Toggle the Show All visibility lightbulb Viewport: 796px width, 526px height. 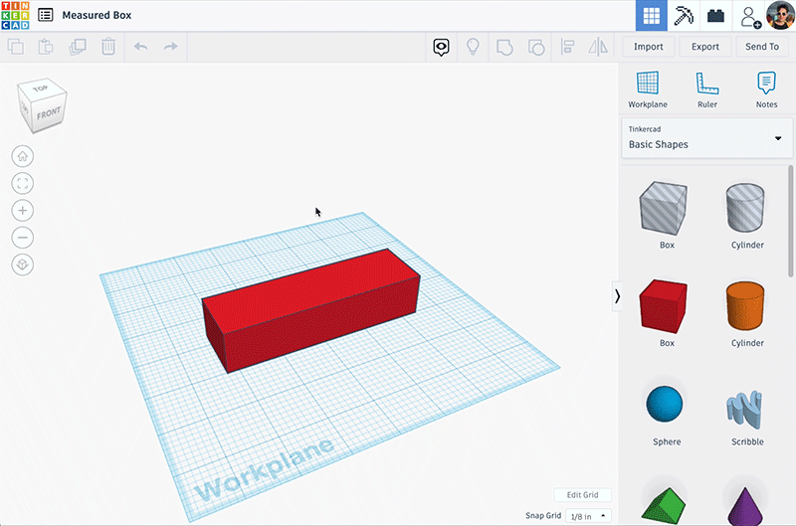[x=474, y=47]
